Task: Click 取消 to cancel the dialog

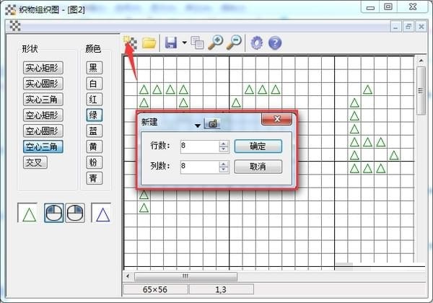Action: pos(258,167)
